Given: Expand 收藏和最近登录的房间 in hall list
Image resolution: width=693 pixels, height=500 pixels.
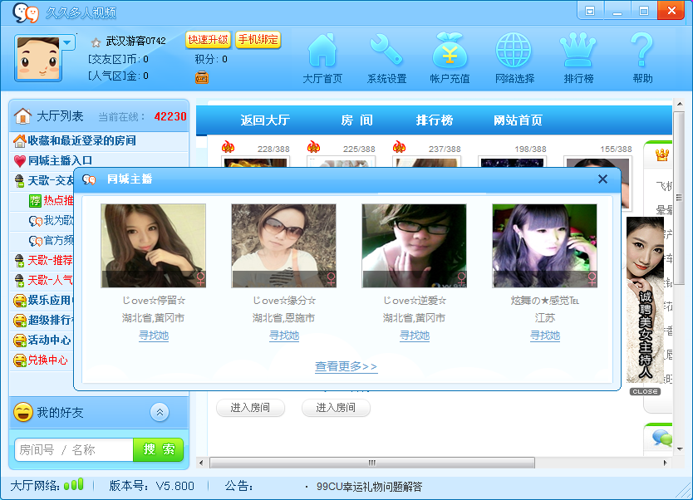Looking at the screenshot, I should tap(81, 141).
